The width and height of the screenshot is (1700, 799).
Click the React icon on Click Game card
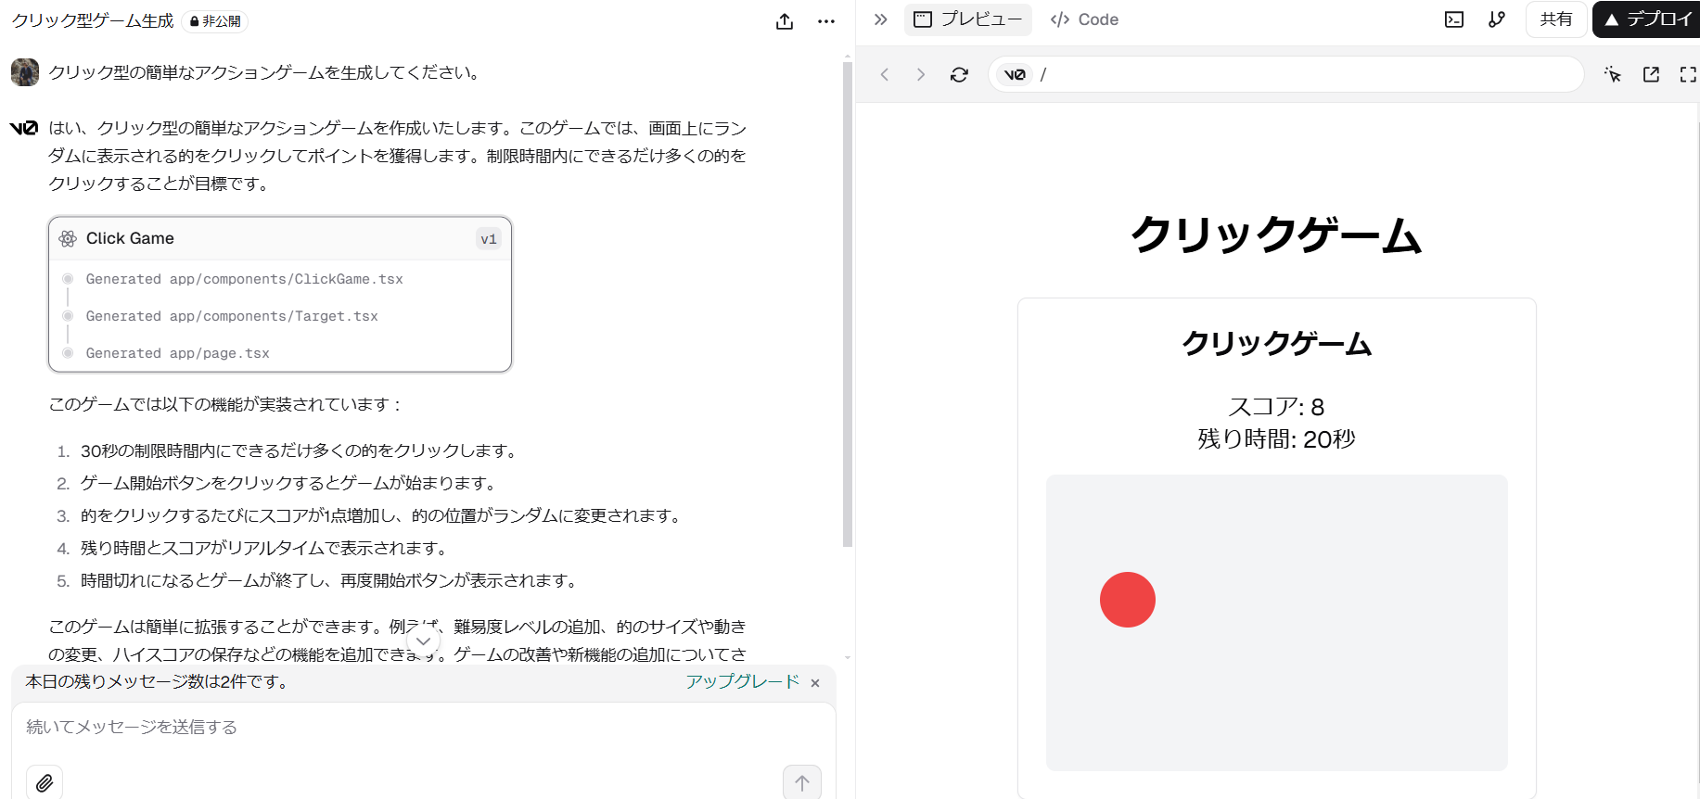click(68, 238)
